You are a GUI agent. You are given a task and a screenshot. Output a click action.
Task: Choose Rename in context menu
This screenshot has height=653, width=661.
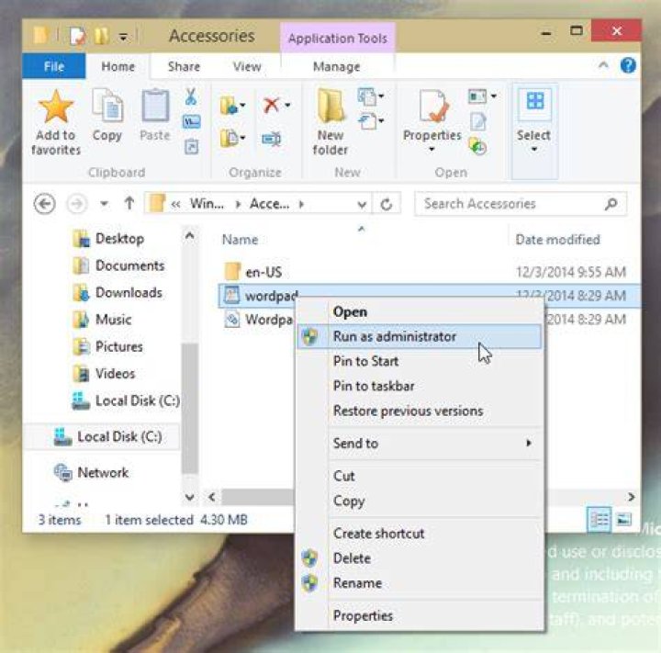coord(419,583)
